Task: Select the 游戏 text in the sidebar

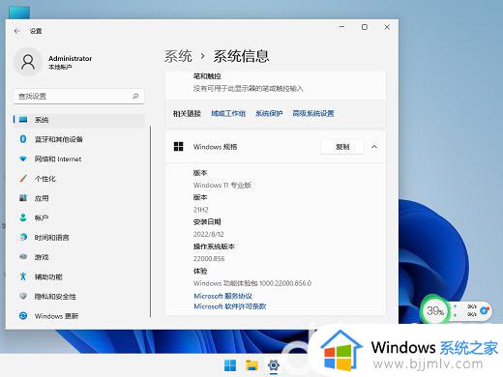Action: tap(42, 257)
